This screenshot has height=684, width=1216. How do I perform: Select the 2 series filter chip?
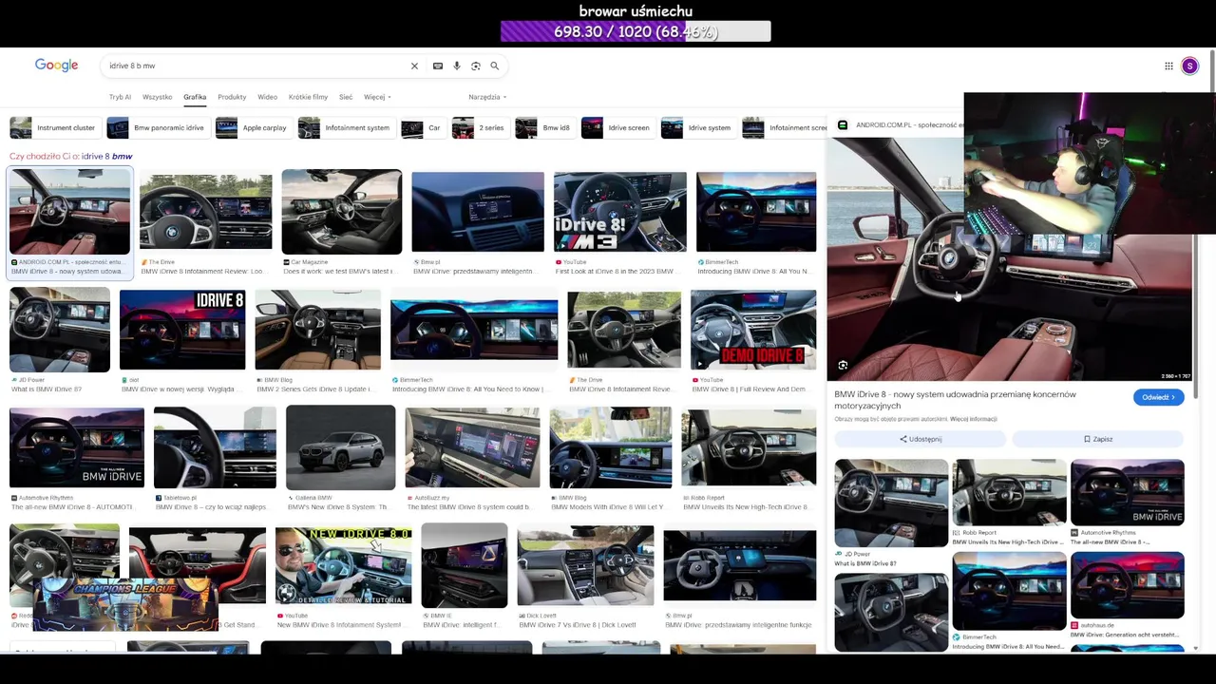pos(479,127)
